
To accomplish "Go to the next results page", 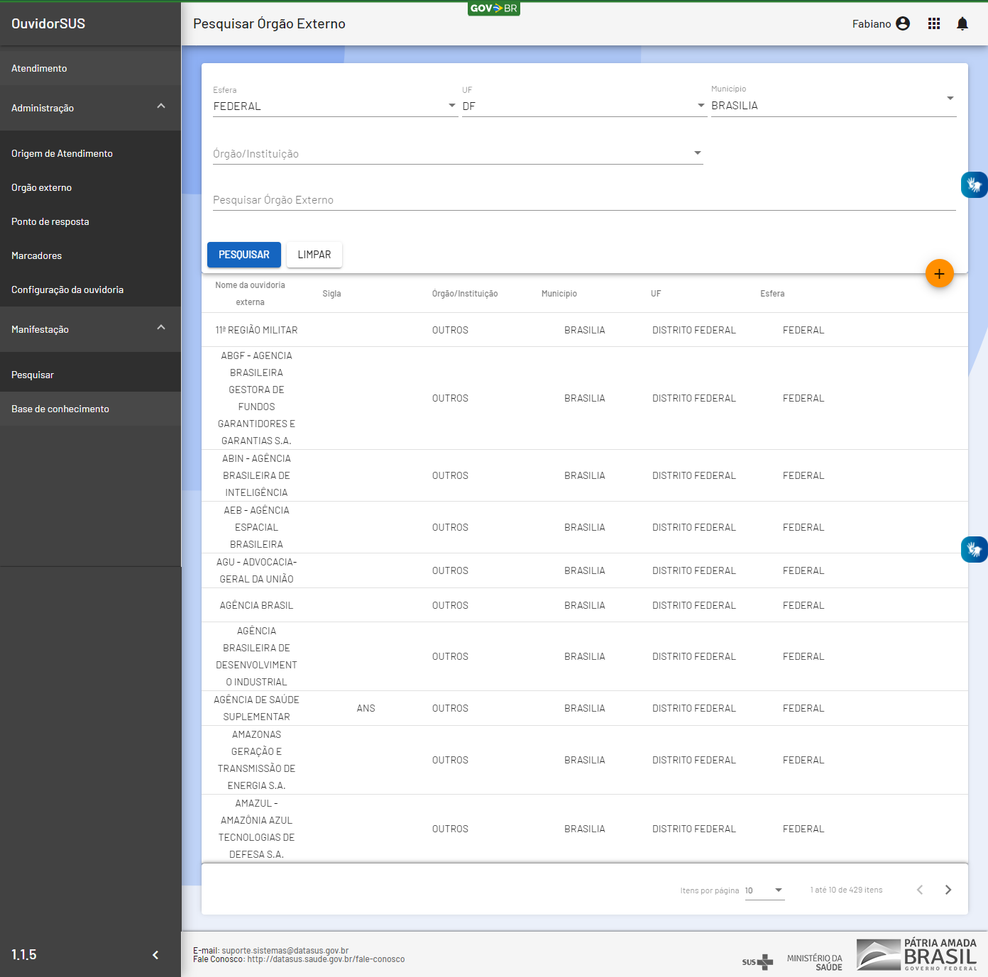I will (x=948, y=890).
